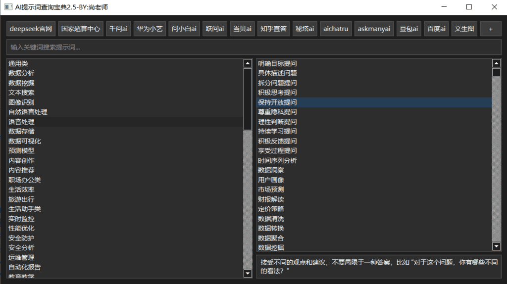The image size is (507, 284).
Task: Focus the keyword search prompt field
Action: [253, 47]
